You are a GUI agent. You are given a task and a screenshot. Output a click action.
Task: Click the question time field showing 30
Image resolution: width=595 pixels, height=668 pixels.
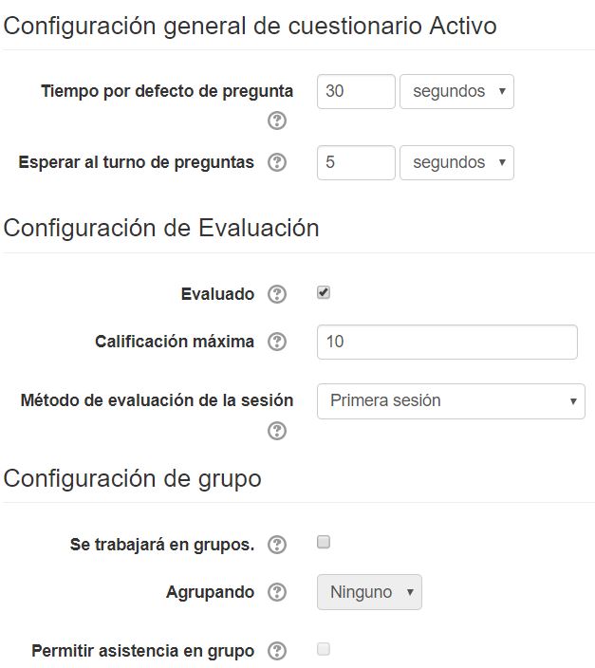click(x=355, y=92)
